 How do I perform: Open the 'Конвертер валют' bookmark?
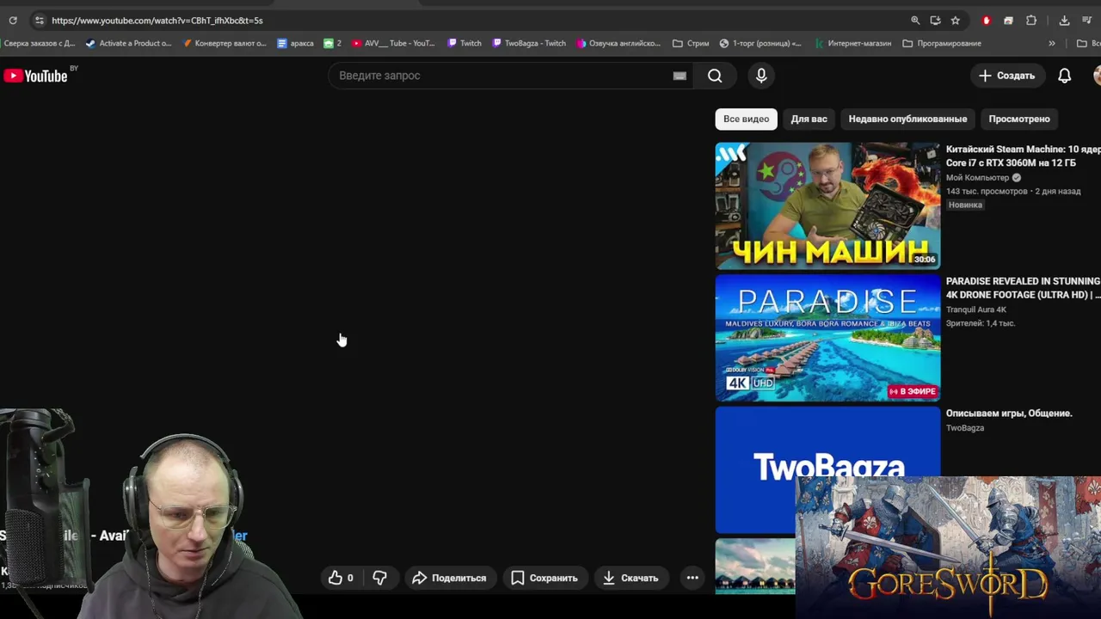225,43
